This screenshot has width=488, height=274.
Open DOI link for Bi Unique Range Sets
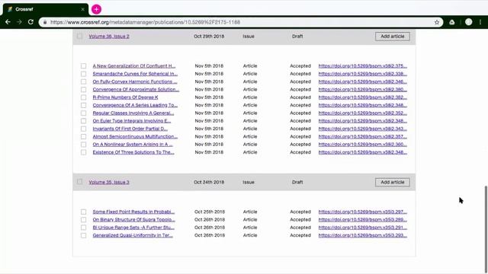[x=363, y=228]
